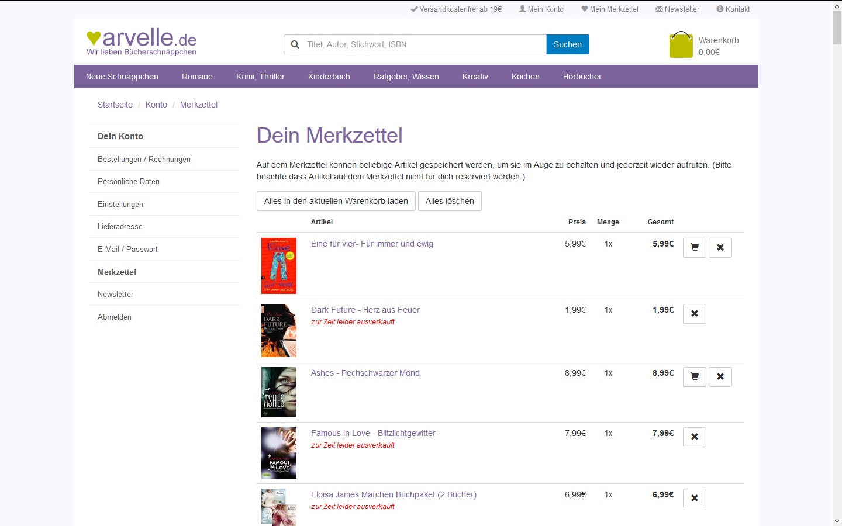Open Kinderbuch in the navigation bar

pyautogui.click(x=329, y=77)
